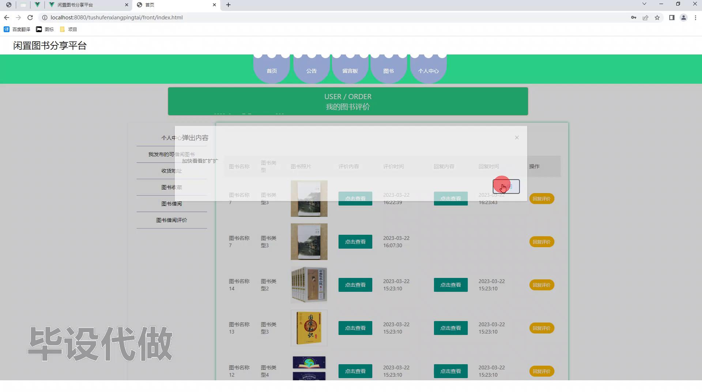Click the share page icon
Image resolution: width=702 pixels, height=392 pixels.
pyautogui.click(x=645, y=18)
